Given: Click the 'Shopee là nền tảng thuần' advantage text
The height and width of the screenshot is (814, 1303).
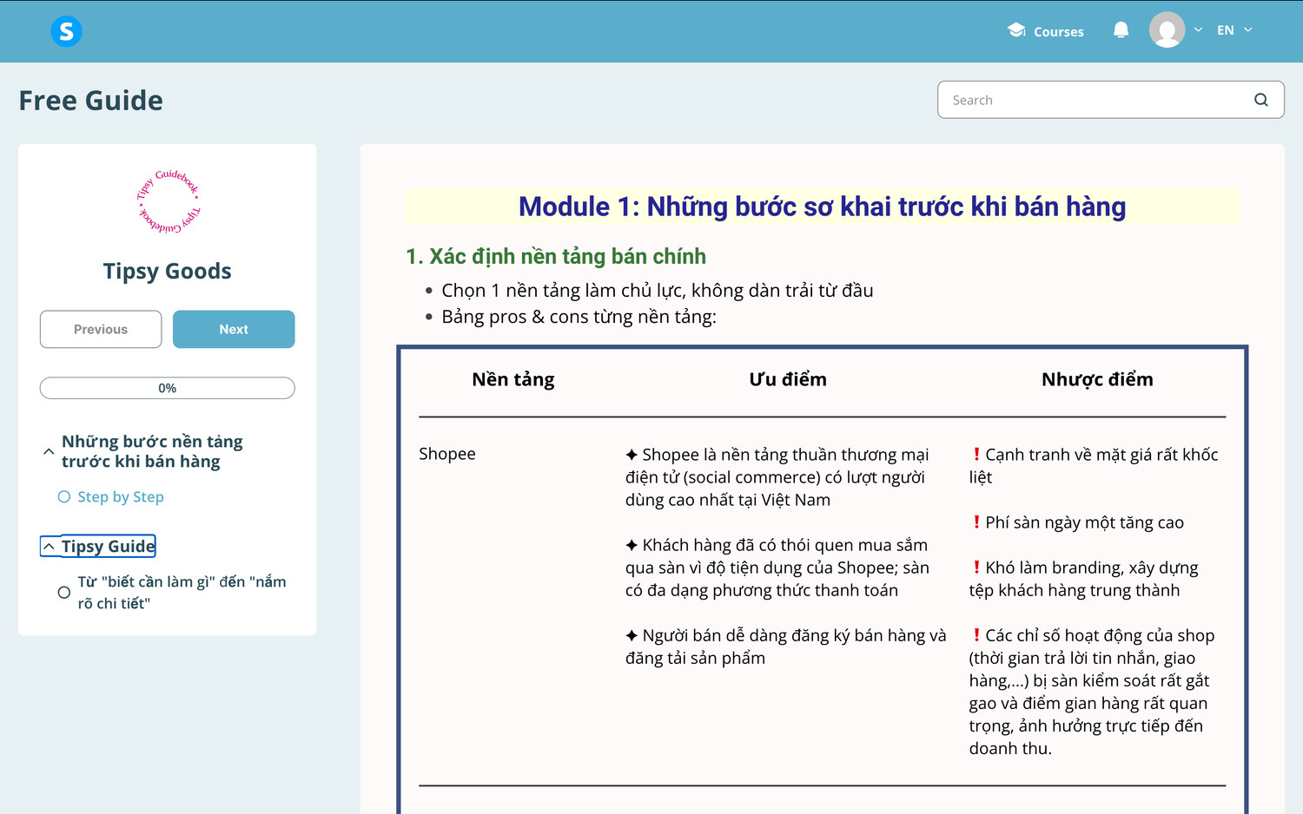Looking at the screenshot, I should click(777, 477).
